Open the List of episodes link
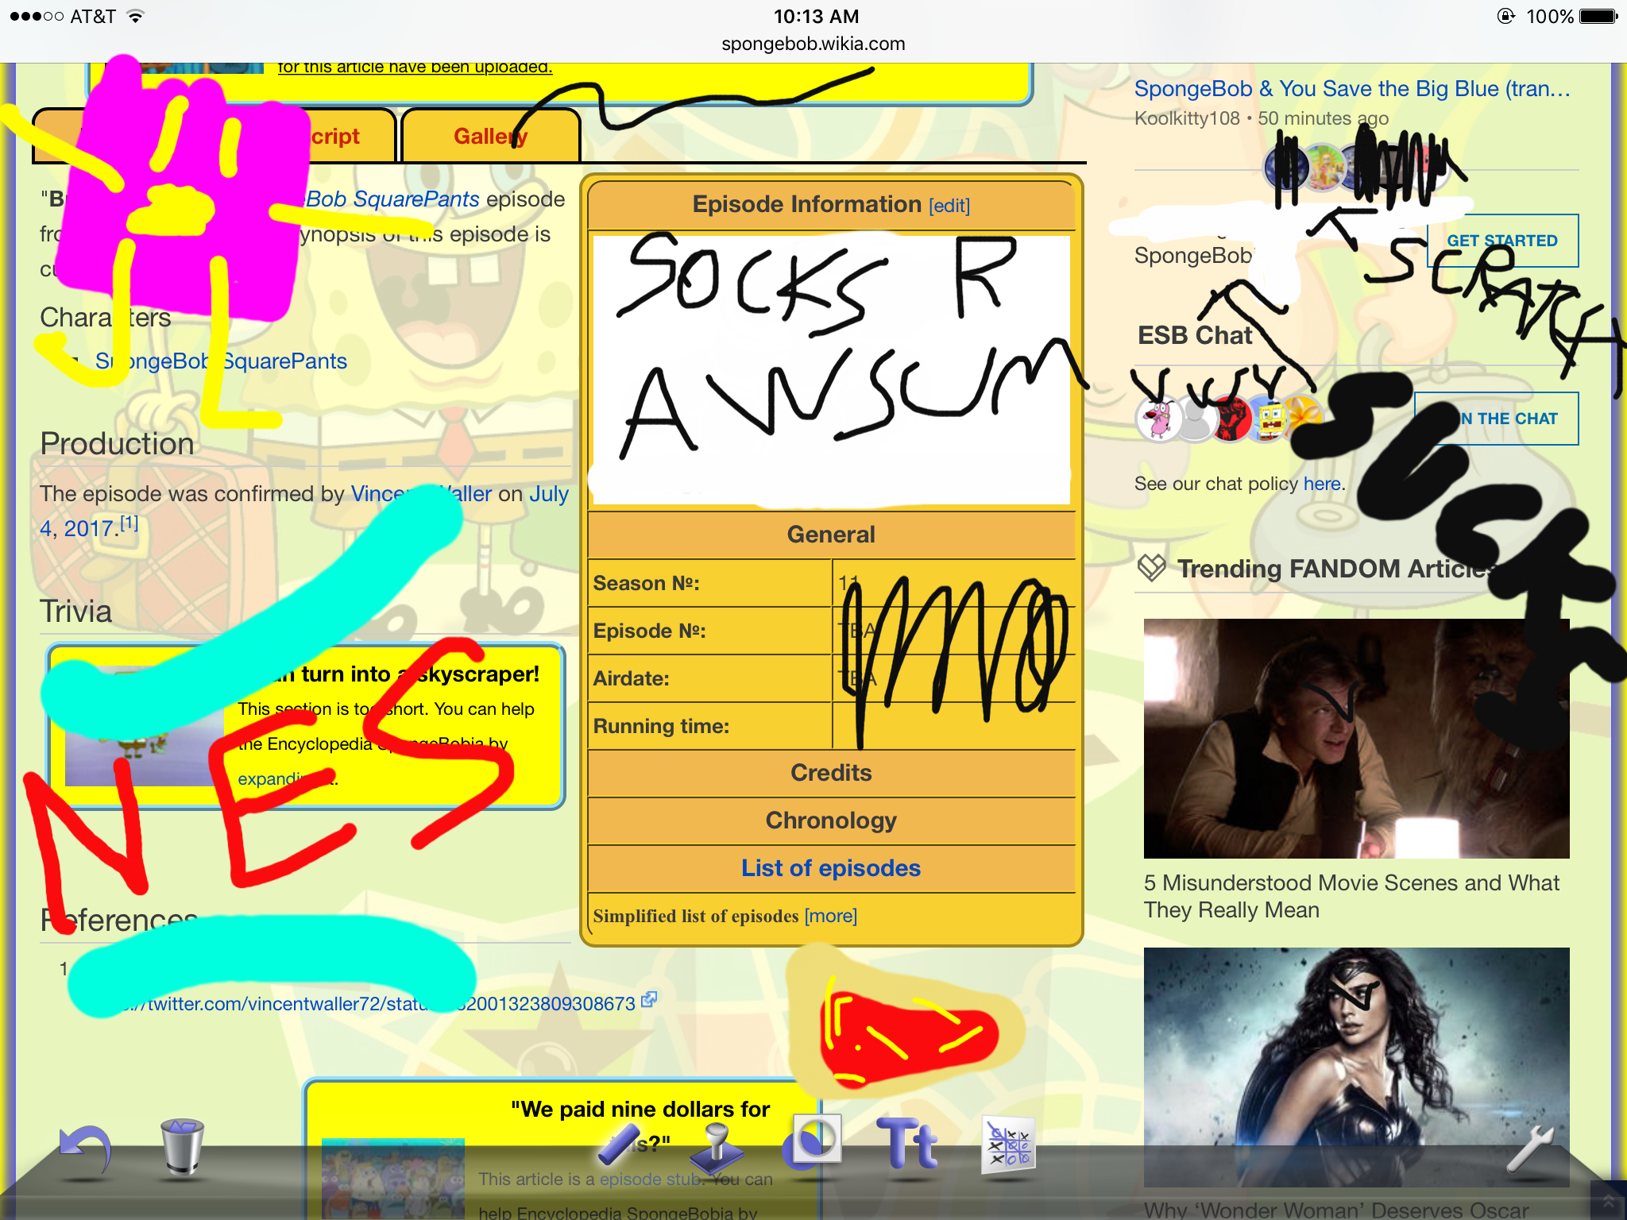Screen dimensions: 1627x1220 coord(831,868)
